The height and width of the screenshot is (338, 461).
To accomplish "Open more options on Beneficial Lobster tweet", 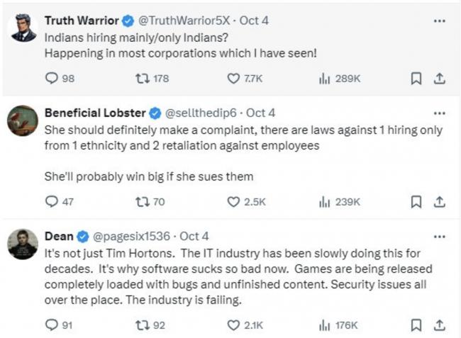I will (440, 113).
